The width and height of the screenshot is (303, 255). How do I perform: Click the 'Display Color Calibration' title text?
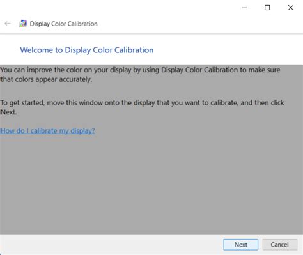click(x=63, y=24)
